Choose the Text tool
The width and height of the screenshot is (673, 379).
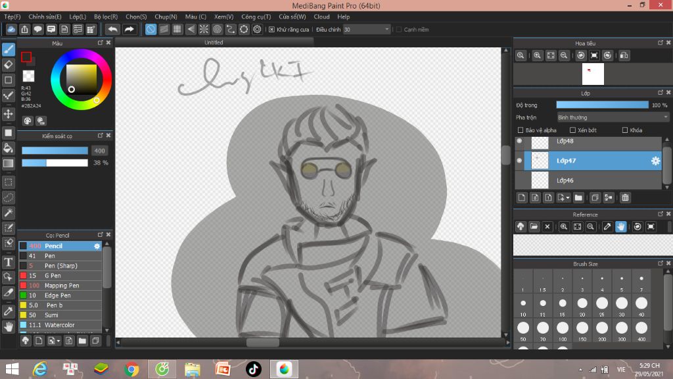pos(9,262)
